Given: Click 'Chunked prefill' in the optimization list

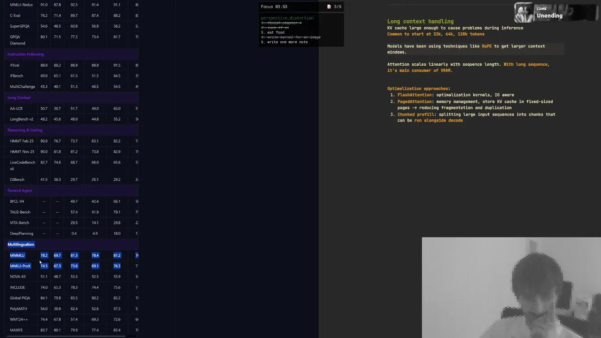Looking at the screenshot, I should (x=416, y=114).
